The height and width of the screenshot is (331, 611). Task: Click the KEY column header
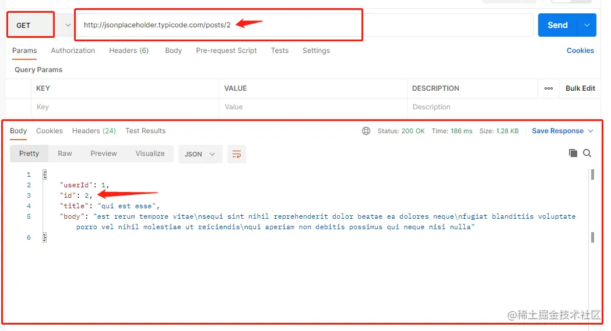[43, 88]
